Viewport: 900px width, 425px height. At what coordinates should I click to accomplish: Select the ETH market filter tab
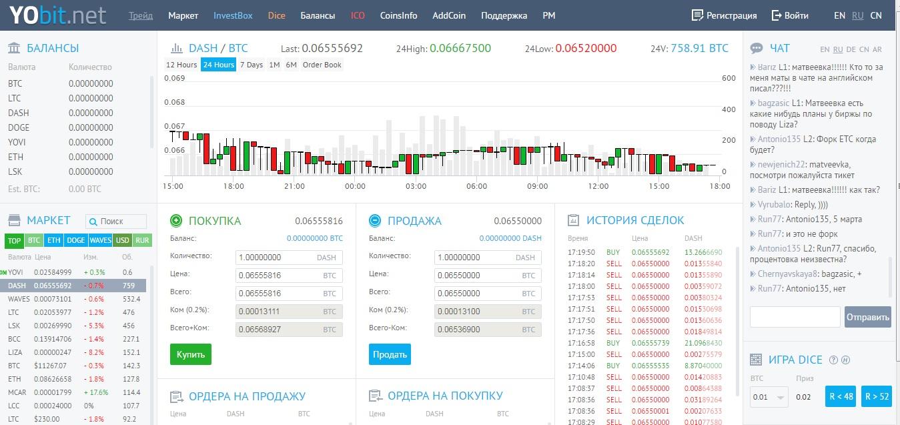click(x=54, y=240)
